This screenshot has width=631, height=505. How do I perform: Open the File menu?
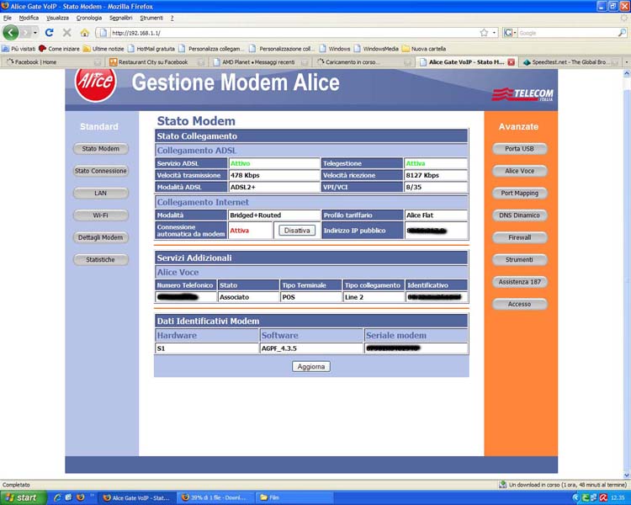8,19
